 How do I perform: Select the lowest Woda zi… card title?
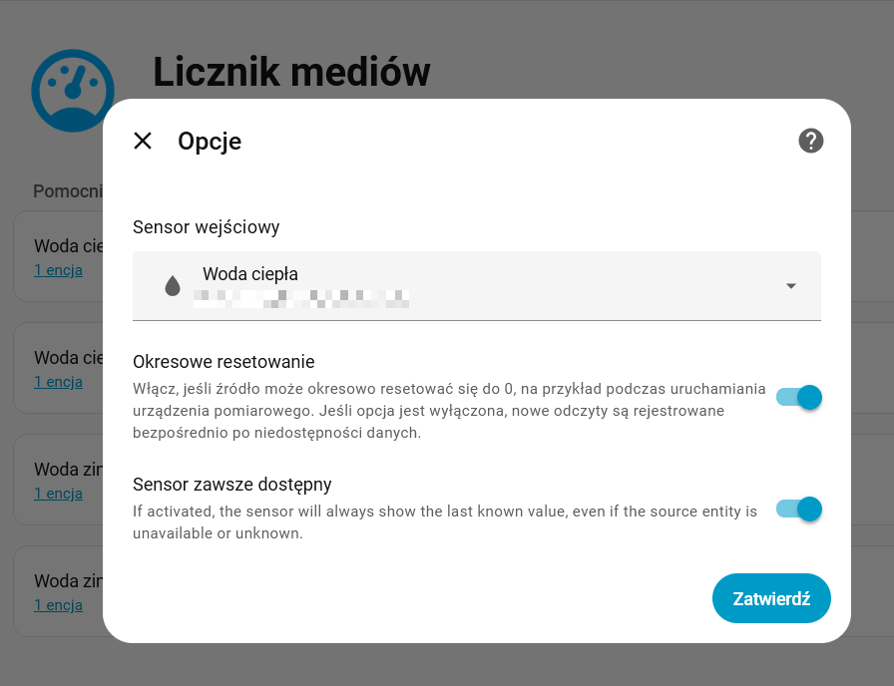[x=68, y=581]
